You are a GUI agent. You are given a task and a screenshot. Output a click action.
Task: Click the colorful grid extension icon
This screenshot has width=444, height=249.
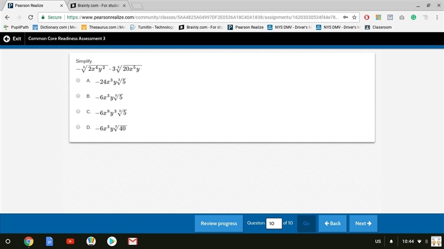point(379,17)
